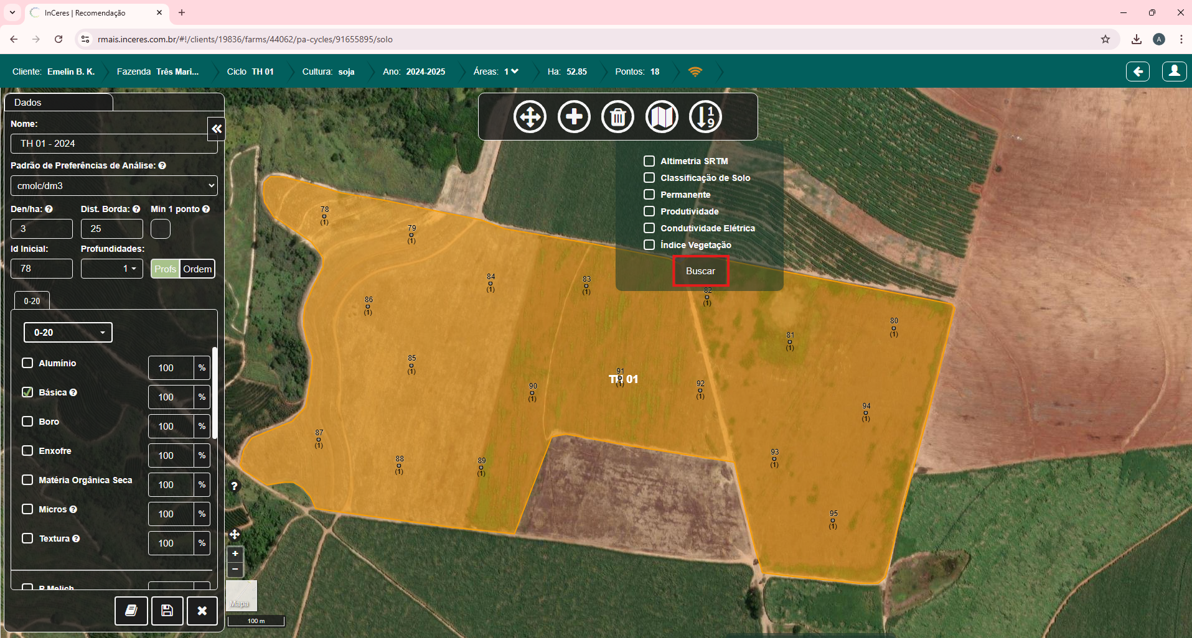Click the save floppy disk button
The image size is (1192, 638).
[167, 611]
